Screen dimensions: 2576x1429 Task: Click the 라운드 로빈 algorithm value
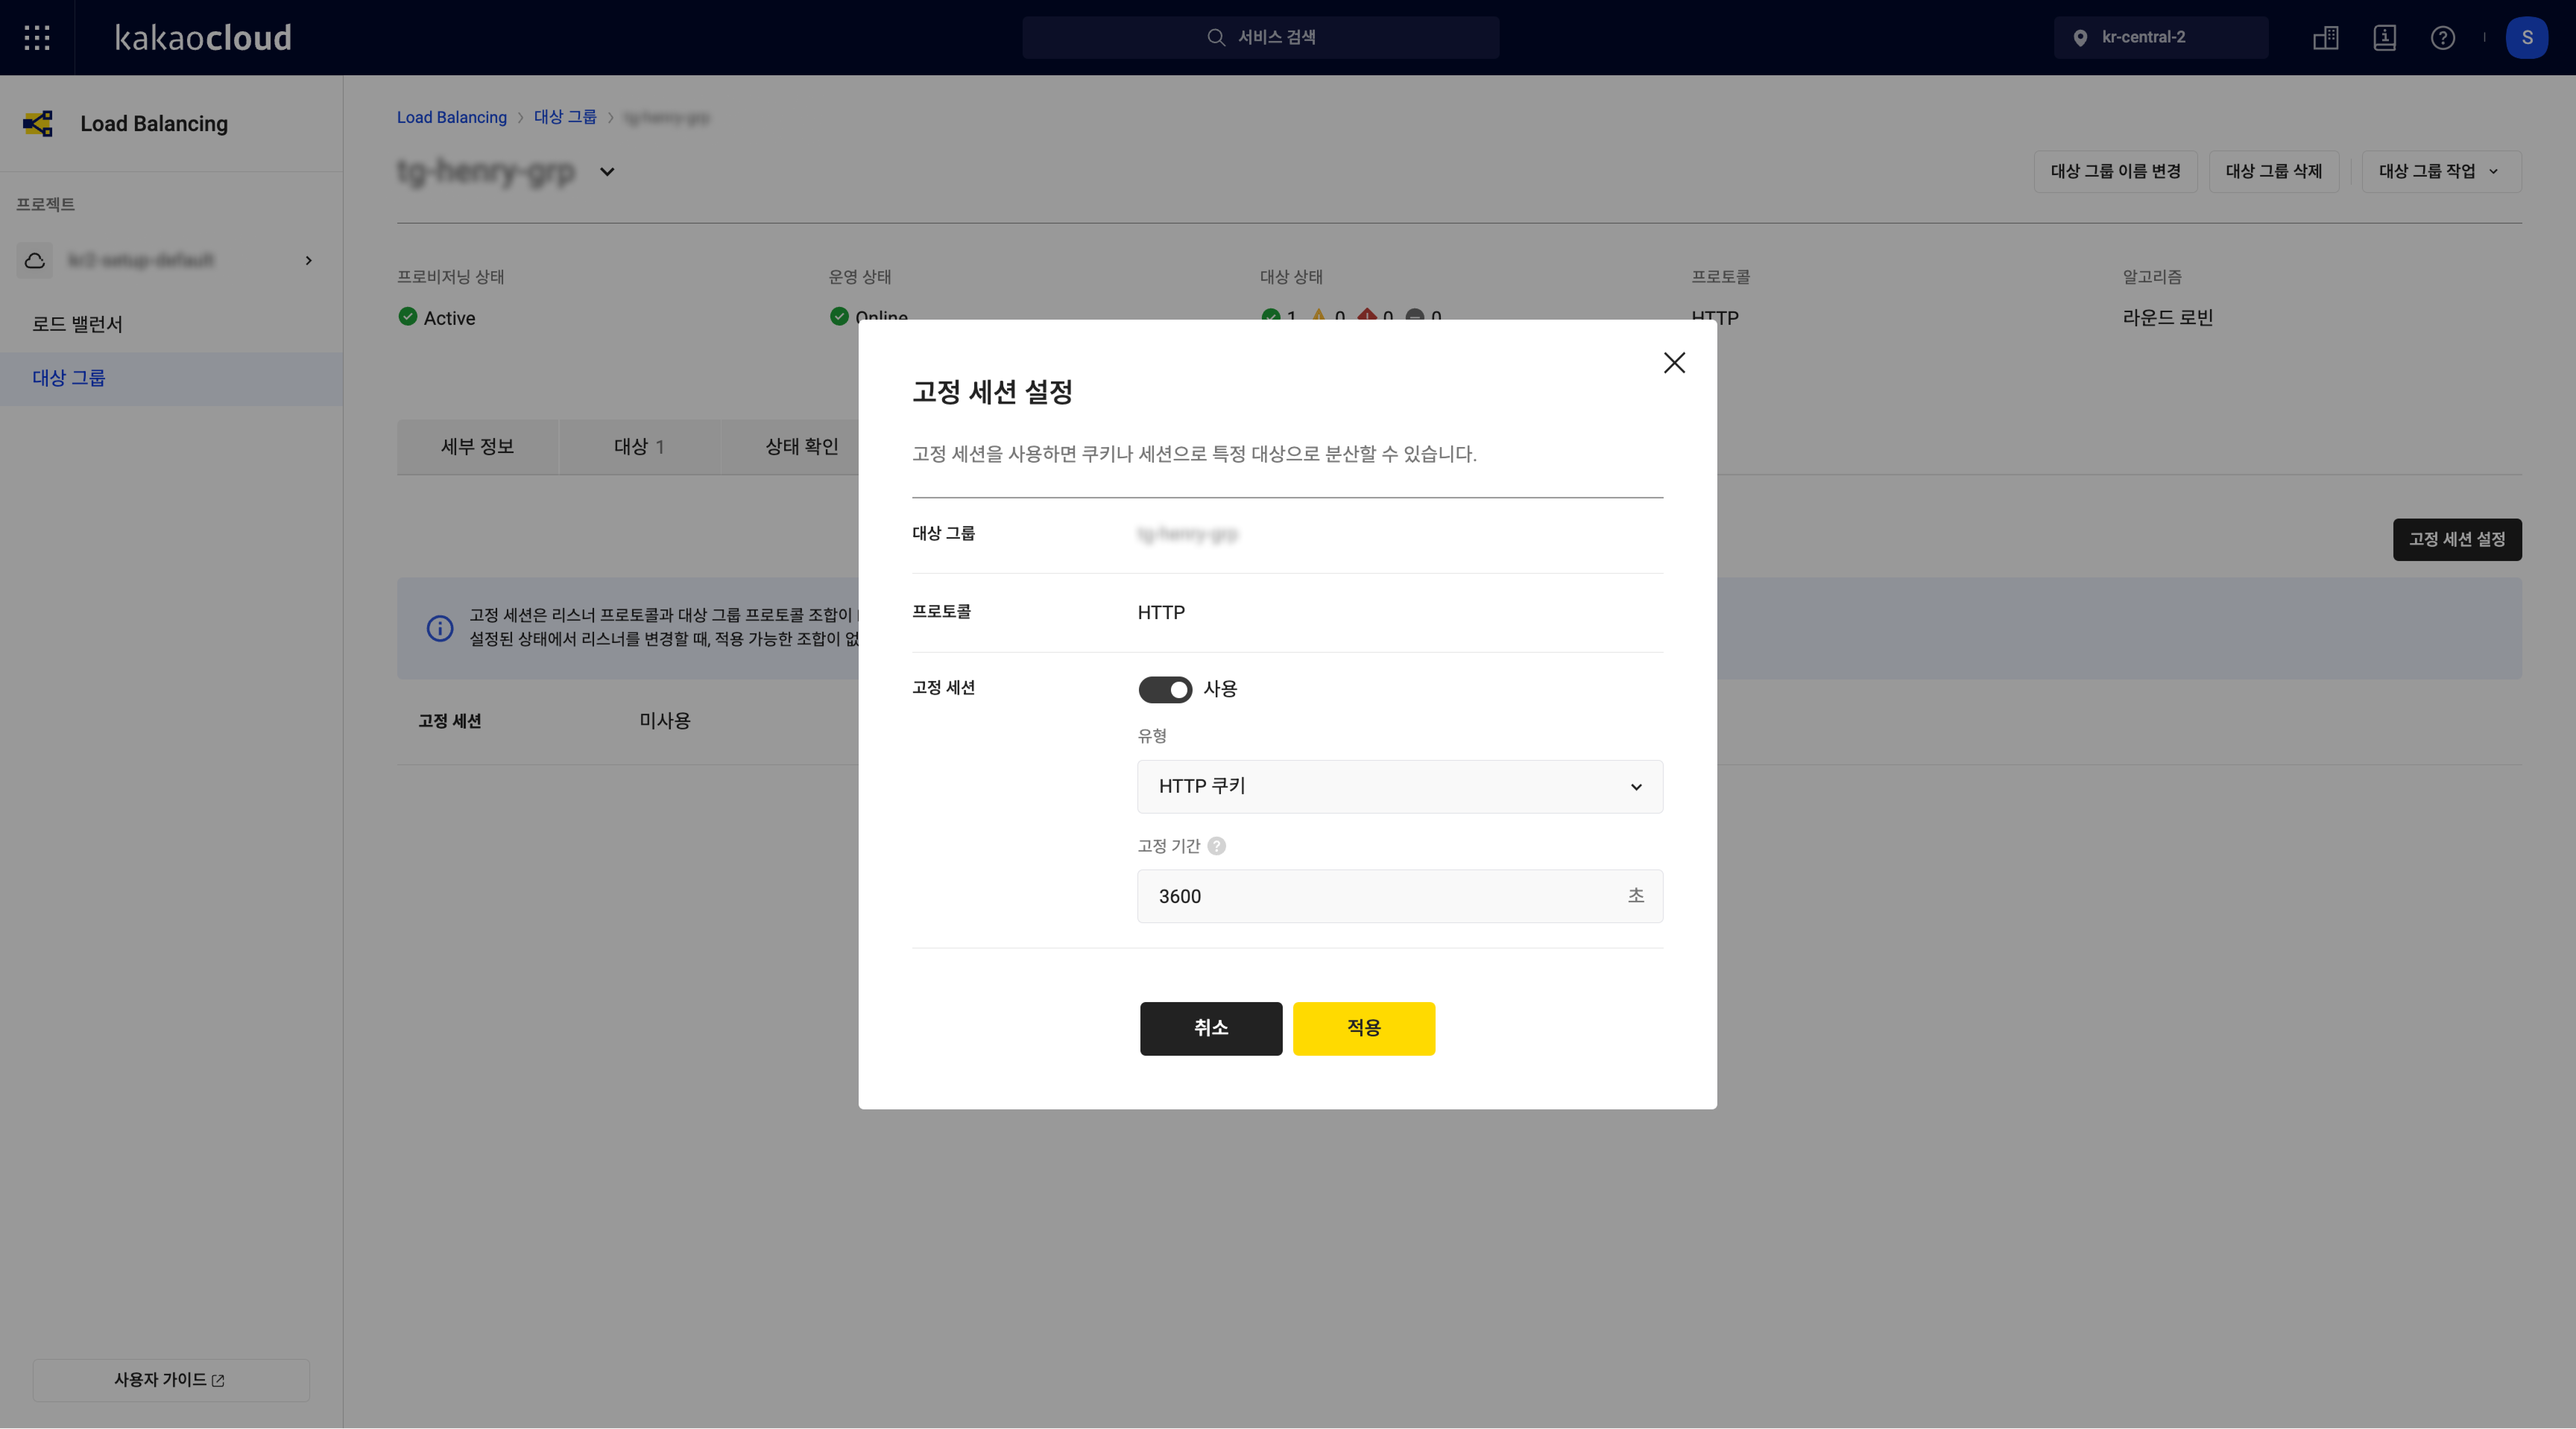tap(2168, 318)
